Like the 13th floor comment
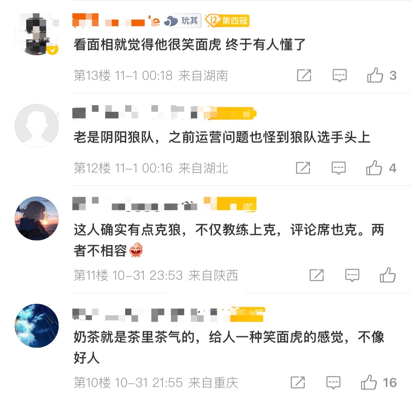Viewport: 411px width, 398px height. (x=375, y=75)
